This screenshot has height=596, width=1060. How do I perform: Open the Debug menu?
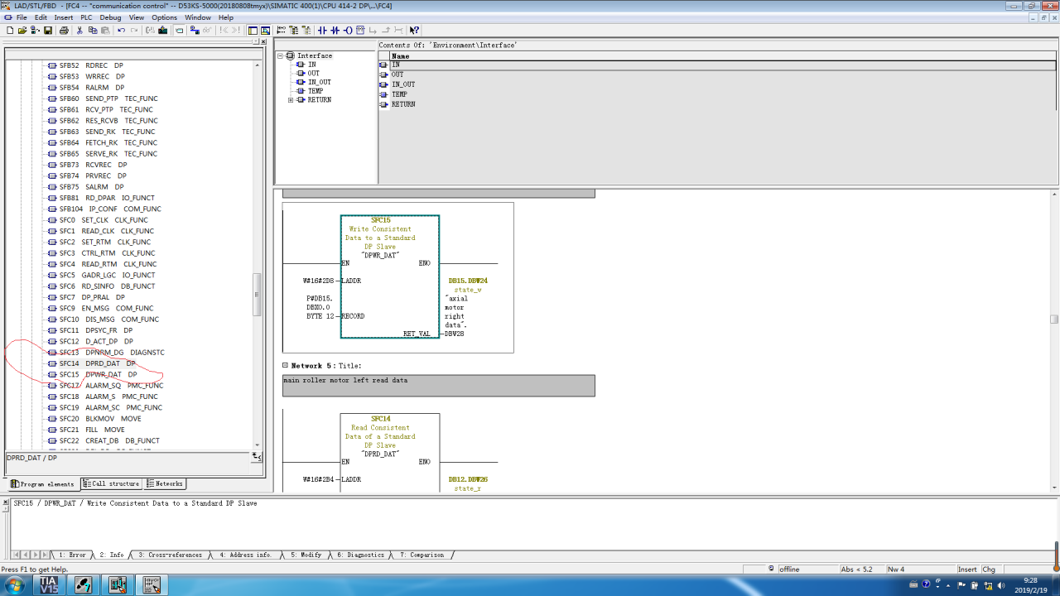[x=110, y=17]
